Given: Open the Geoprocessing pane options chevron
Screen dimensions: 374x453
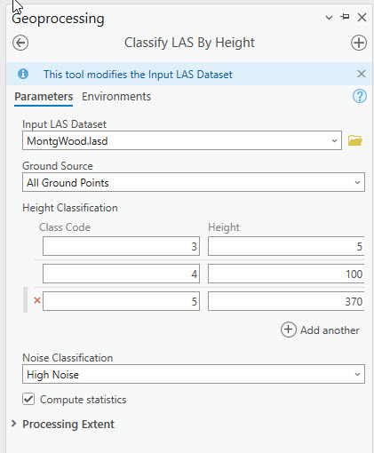Looking at the screenshot, I should point(329,18).
